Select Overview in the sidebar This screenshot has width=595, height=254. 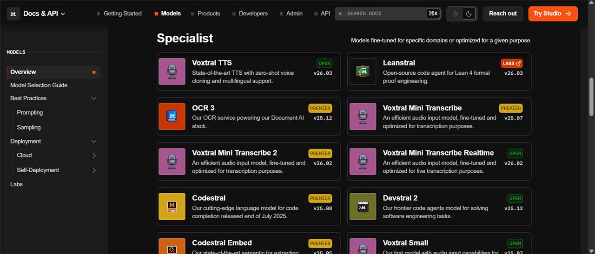pos(53,72)
